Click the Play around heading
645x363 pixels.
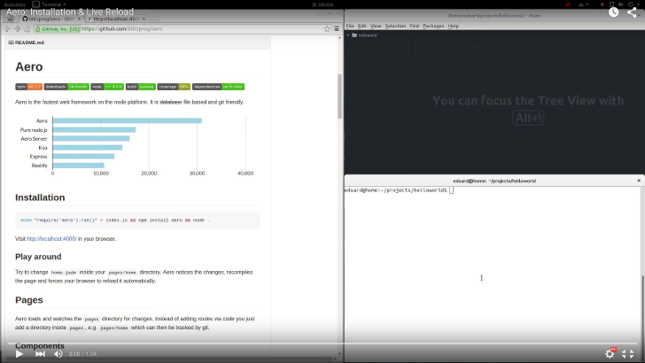point(38,257)
